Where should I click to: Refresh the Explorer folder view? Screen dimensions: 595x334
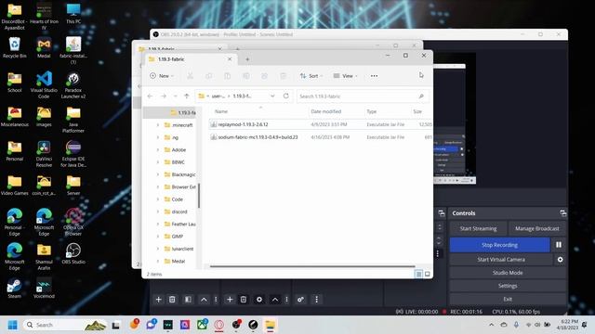tap(286, 96)
